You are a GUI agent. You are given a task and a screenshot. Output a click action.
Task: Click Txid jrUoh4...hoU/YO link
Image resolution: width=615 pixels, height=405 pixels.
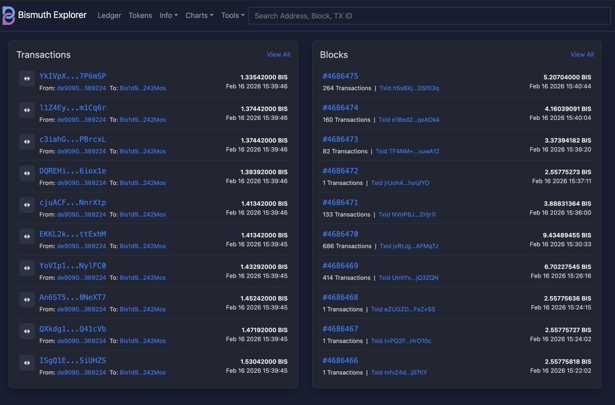pos(400,183)
